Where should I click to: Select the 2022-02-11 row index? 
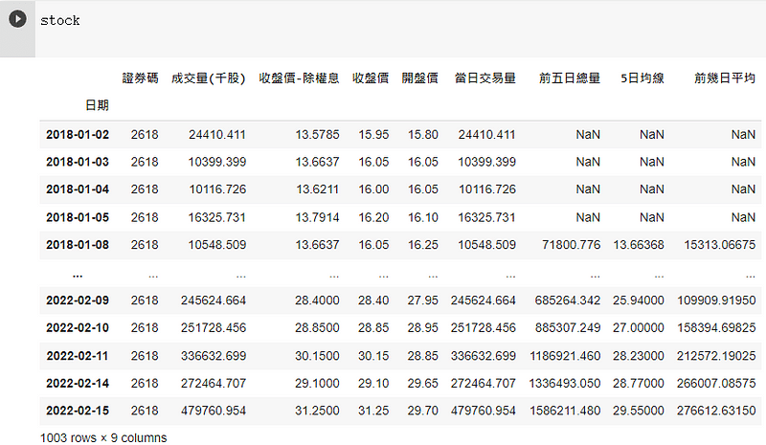(78, 355)
